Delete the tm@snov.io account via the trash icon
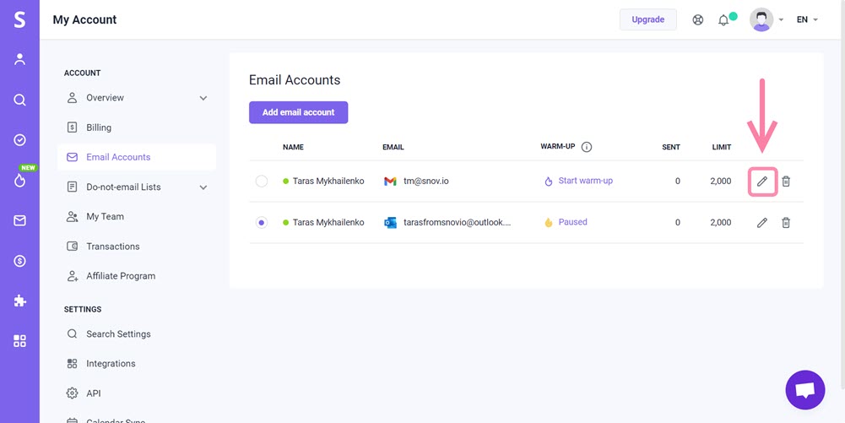The height and width of the screenshot is (423, 845). tap(786, 181)
